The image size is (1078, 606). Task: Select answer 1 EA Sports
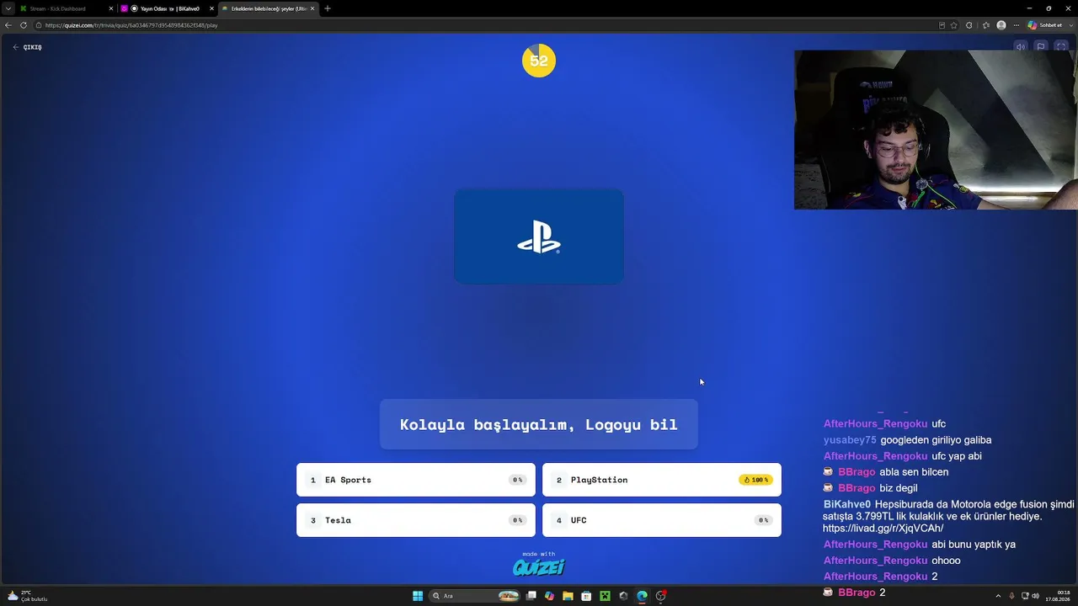(416, 480)
